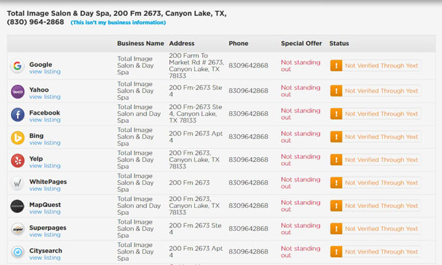Click Google's Not Verified Through Yext button
Screen dimensions: 442x265
pos(375,66)
